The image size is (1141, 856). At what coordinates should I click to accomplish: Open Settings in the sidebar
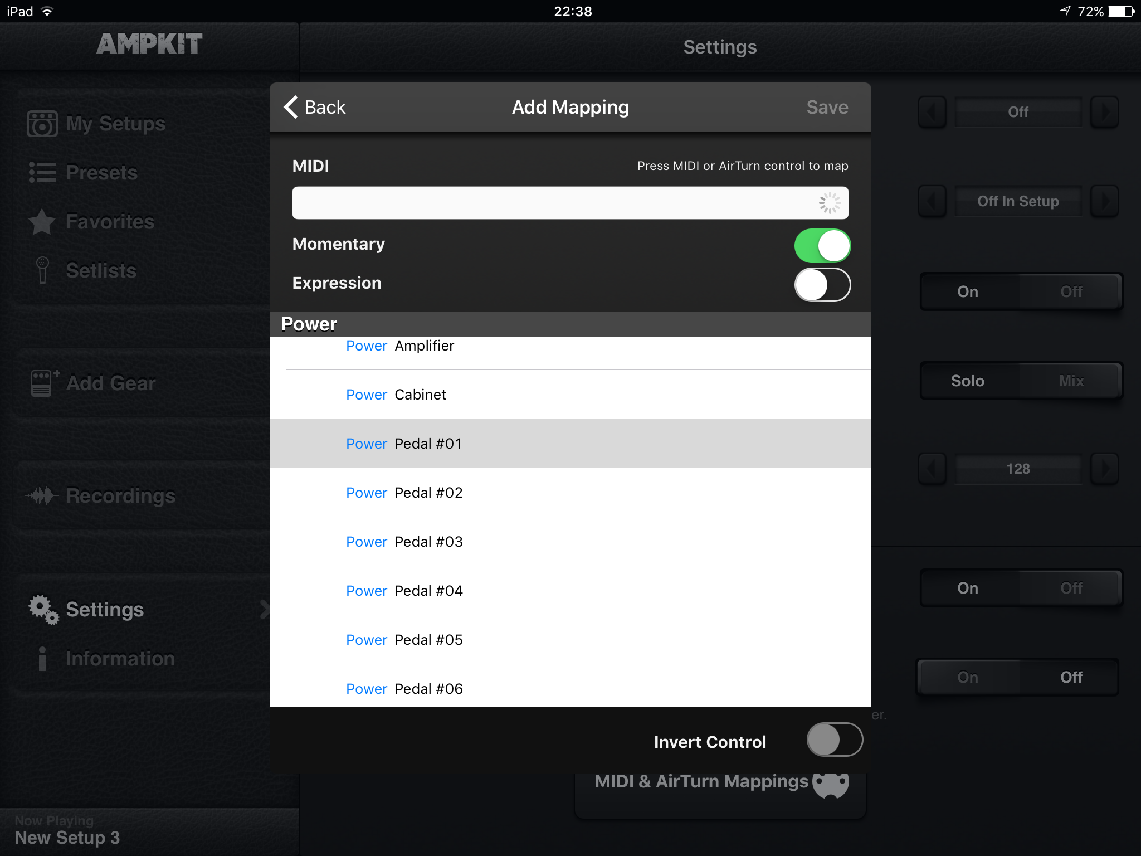[x=105, y=610]
